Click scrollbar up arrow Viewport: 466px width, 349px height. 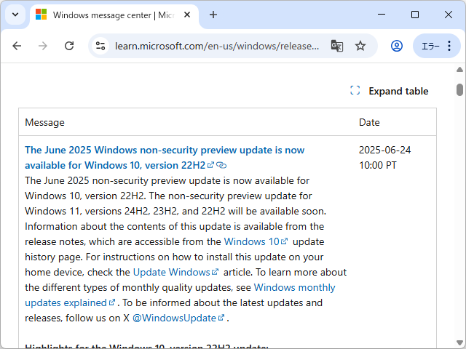pyautogui.click(x=459, y=70)
